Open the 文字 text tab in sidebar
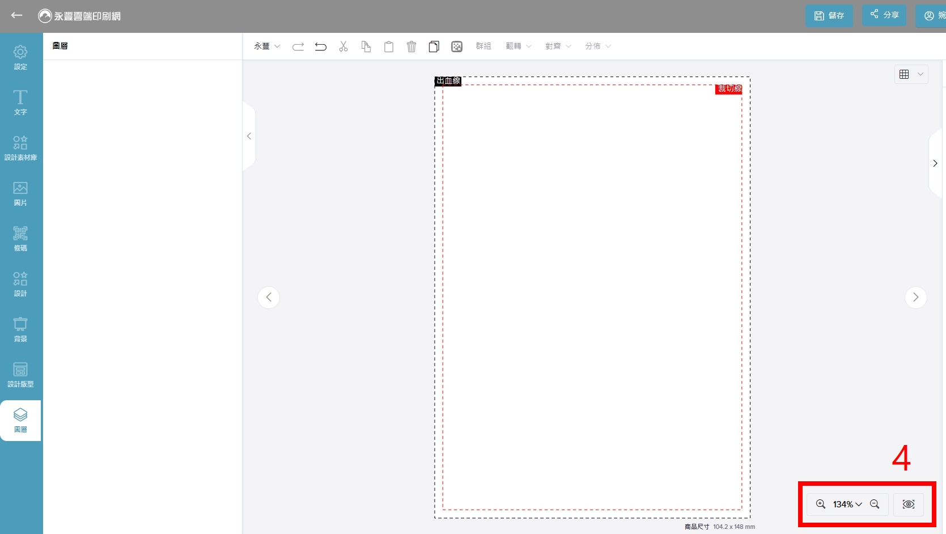946x534 pixels. click(x=20, y=103)
